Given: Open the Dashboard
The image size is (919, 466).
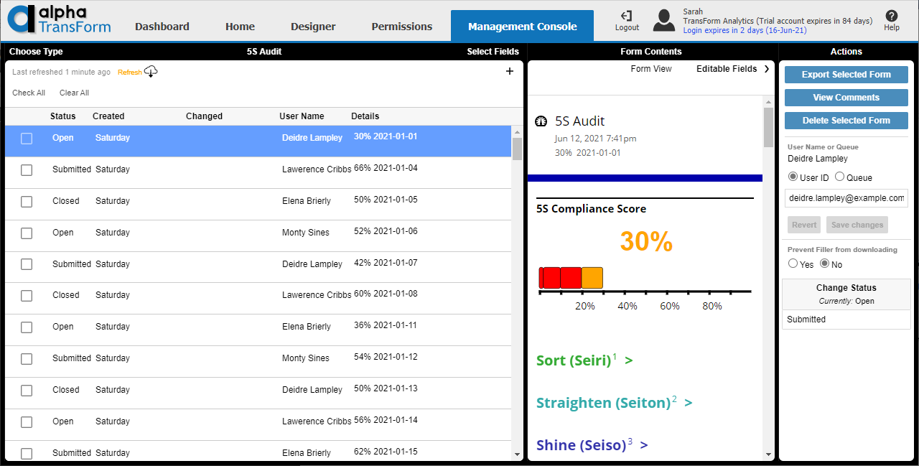Looking at the screenshot, I should point(162,26).
